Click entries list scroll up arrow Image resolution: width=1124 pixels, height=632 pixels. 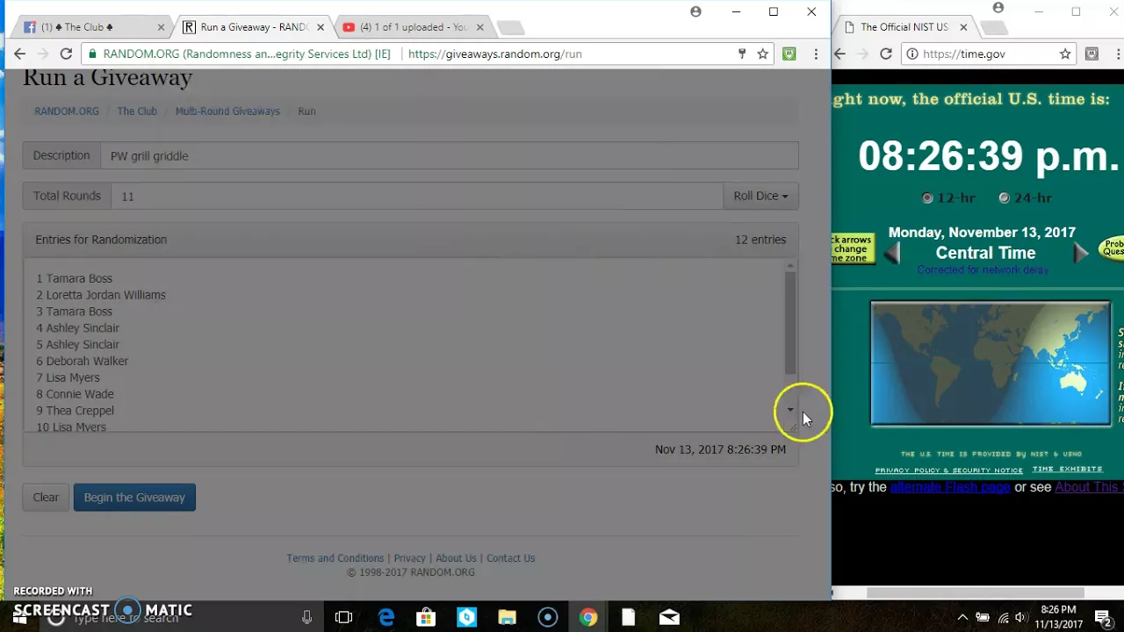(x=790, y=265)
